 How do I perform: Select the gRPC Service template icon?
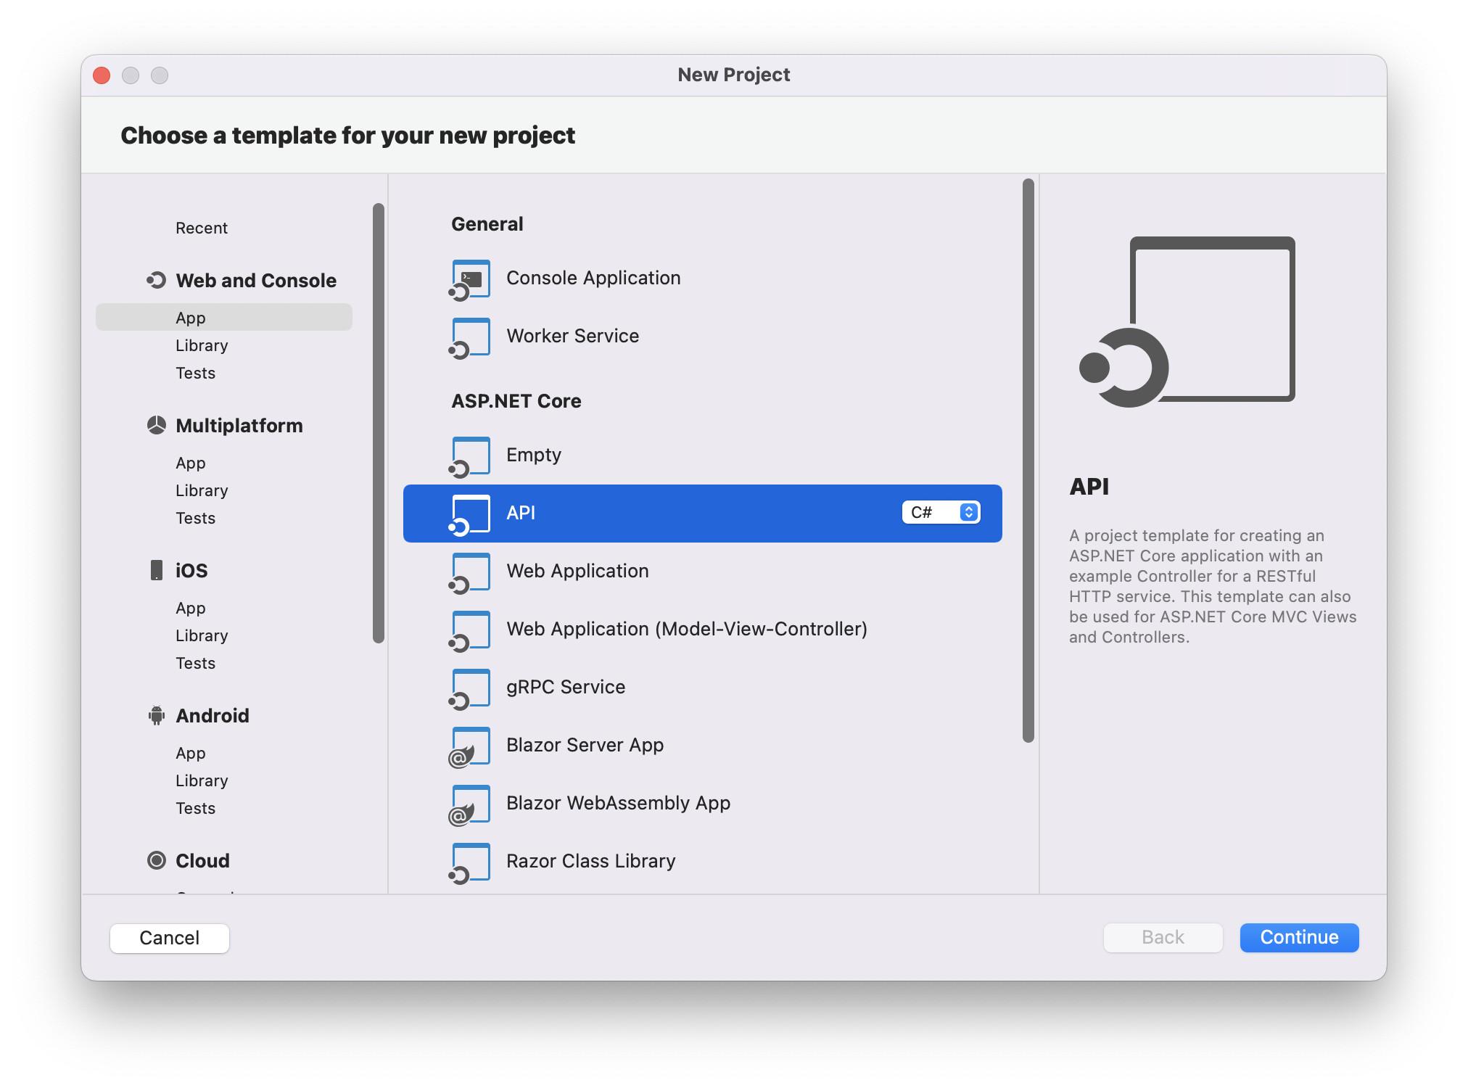point(470,687)
